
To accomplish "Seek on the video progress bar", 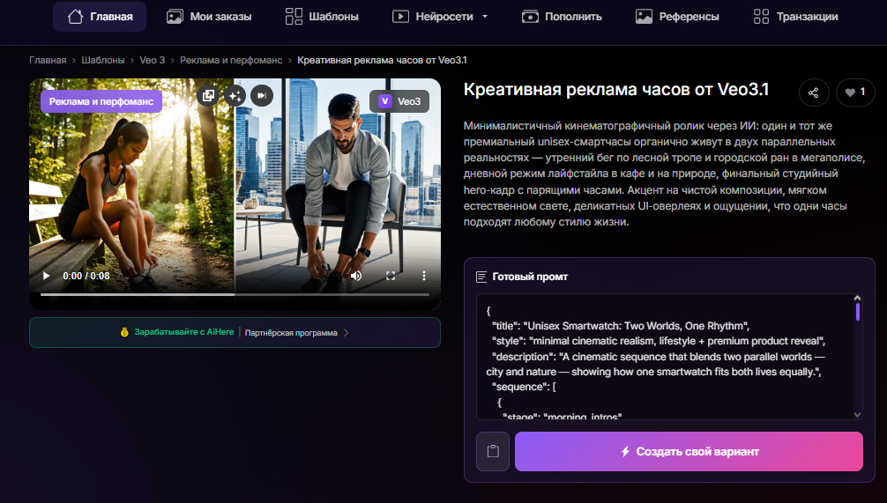I will [235, 294].
